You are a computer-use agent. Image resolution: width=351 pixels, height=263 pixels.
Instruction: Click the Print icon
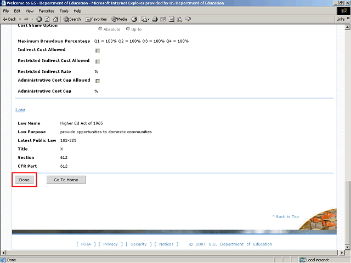(155, 19)
